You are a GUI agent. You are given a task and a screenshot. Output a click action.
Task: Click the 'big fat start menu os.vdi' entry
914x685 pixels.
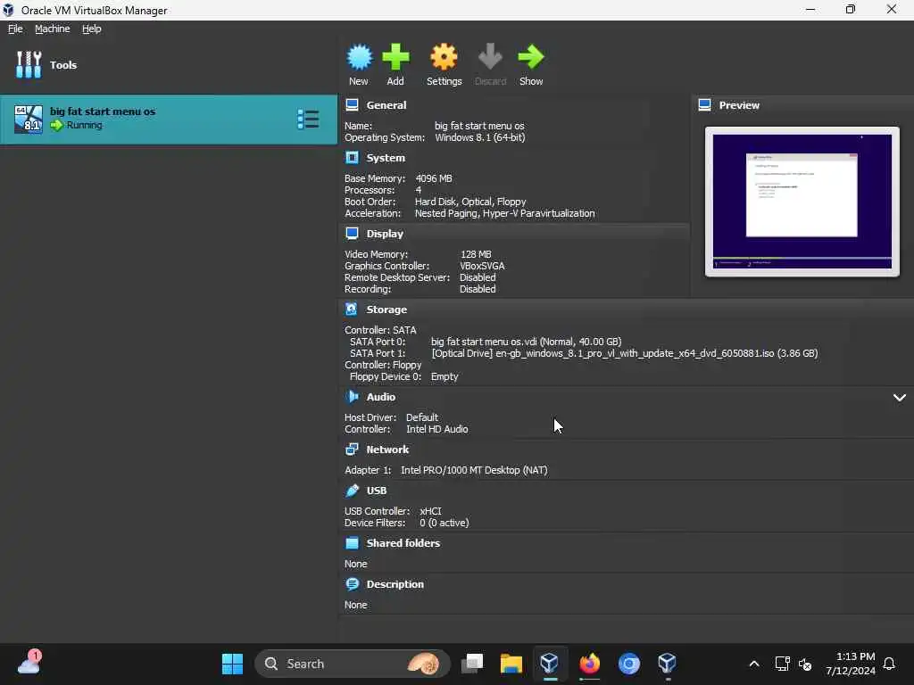click(527, 342)
